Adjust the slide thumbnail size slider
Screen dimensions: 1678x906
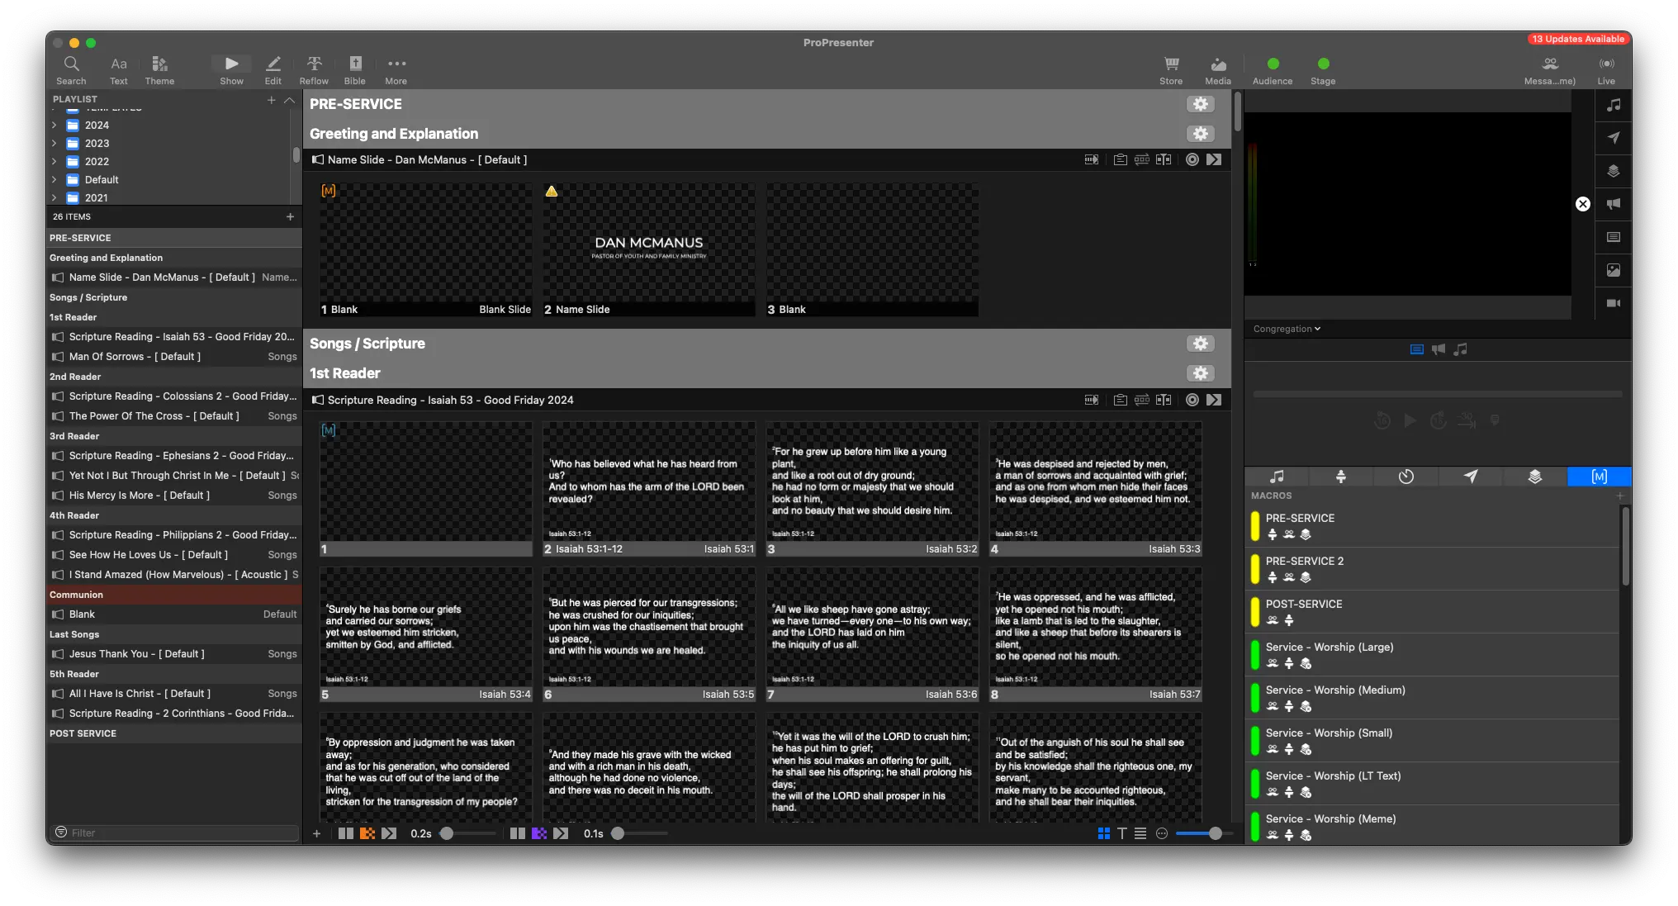click(1215, 833)
